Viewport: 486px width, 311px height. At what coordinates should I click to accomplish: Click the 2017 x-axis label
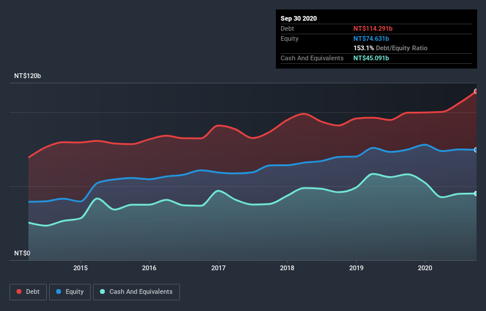tap(218, 268)
